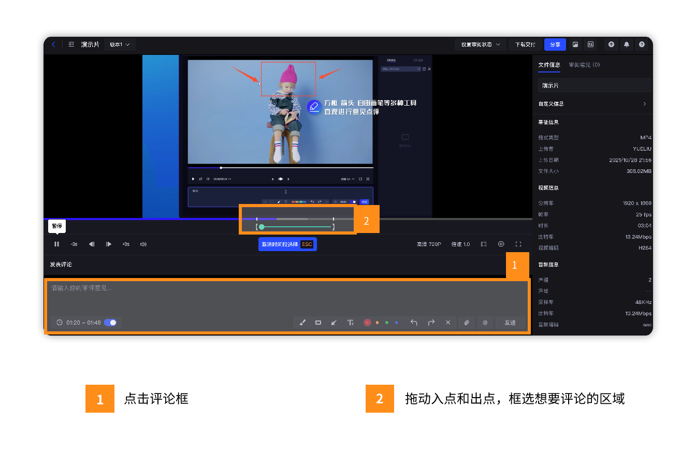This screenshot has width=695, height=466.
Task: Click the 下载交付 button
Action: [525, 45]
